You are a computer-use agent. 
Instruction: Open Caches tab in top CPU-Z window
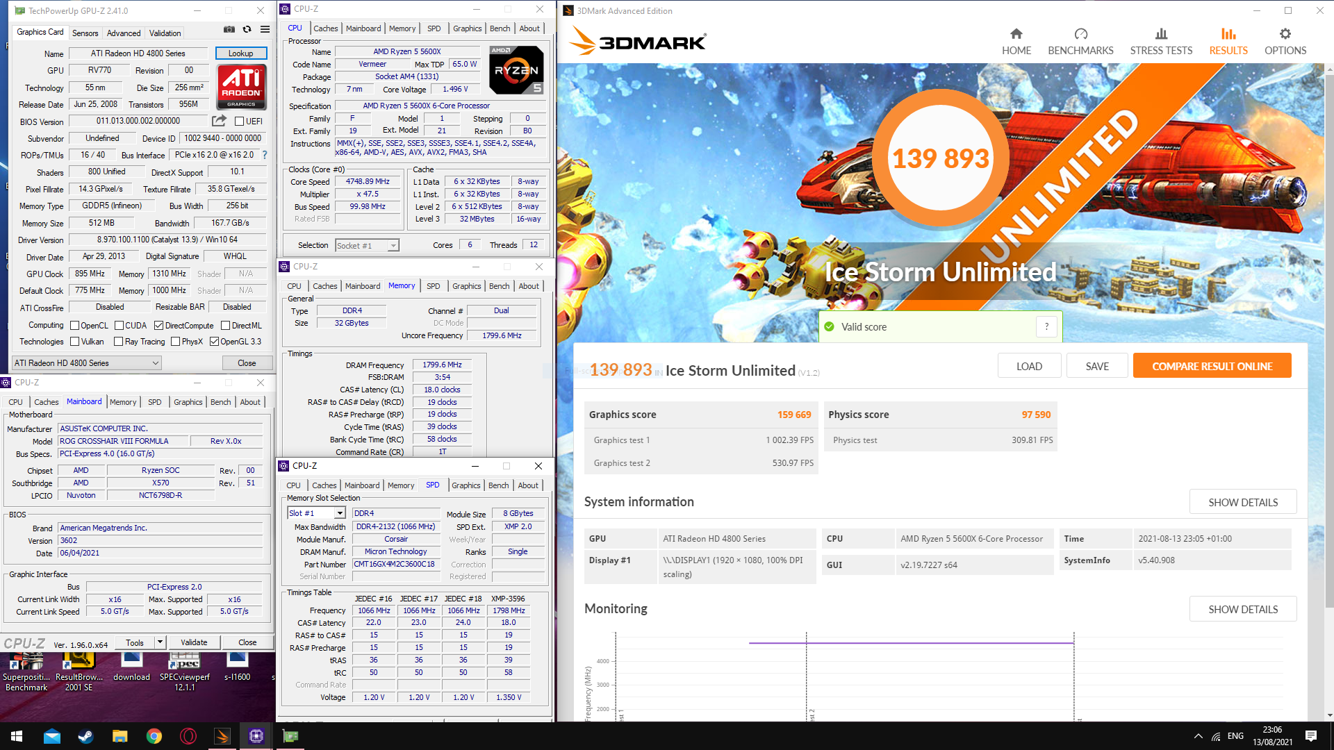pyautogui.click(x=325, y=28)
